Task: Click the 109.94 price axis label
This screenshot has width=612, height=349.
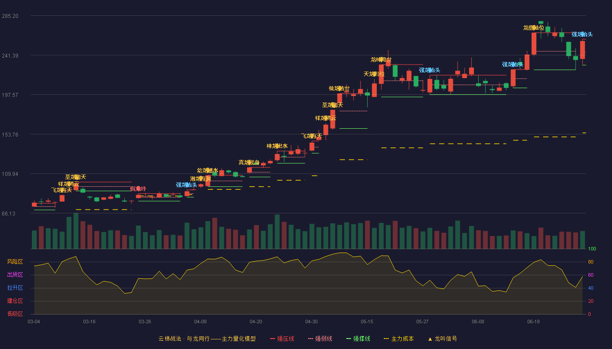Action: [10, 174]
